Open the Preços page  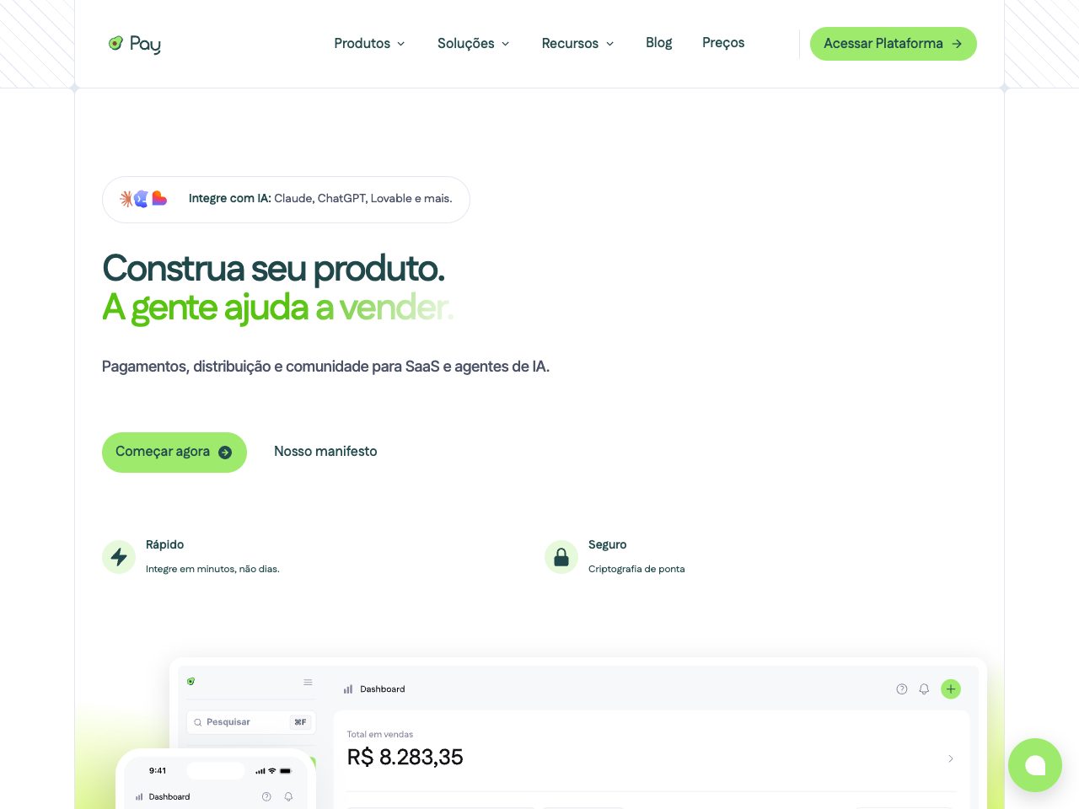click(723, 42)
